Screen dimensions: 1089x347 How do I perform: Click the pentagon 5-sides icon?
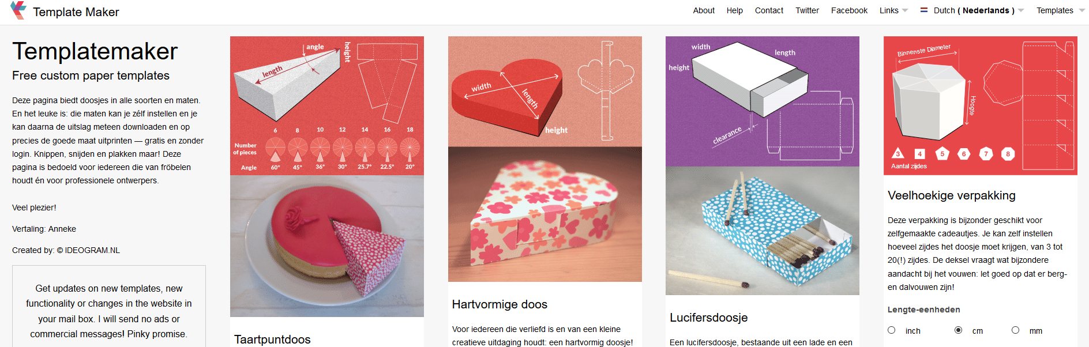[942, 153]
